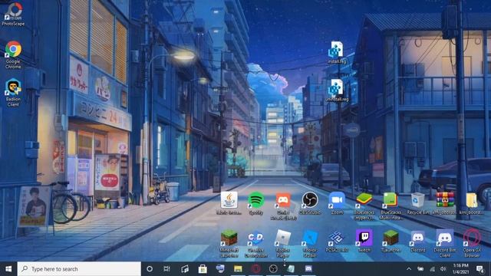The image size is (491, 276).
Task: Open the Minecraft Launcher shortcut
Action: point(229,244)
